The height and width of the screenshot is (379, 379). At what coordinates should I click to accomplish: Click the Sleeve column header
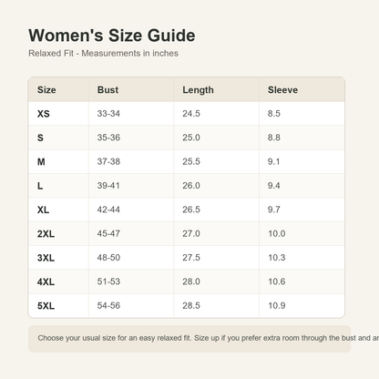click(x=282, y=90)
